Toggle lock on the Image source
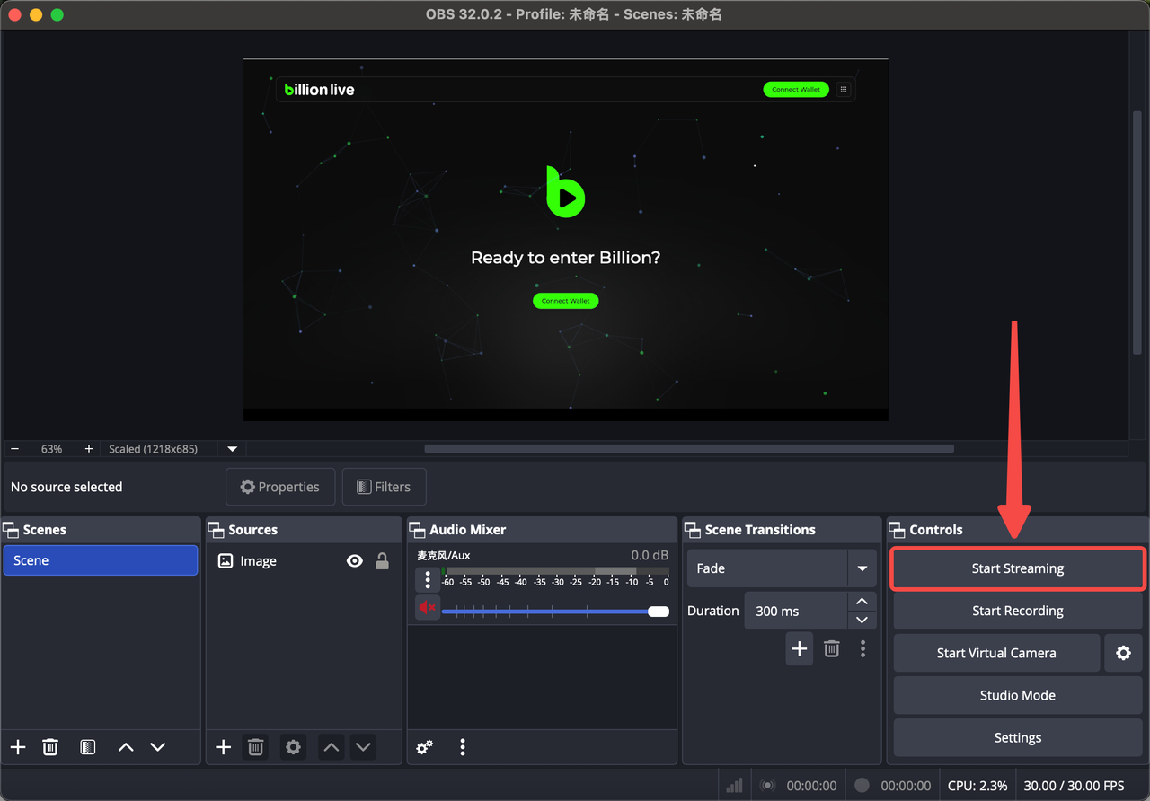This screenshot has height=801, width=1150. coord(382,561)
